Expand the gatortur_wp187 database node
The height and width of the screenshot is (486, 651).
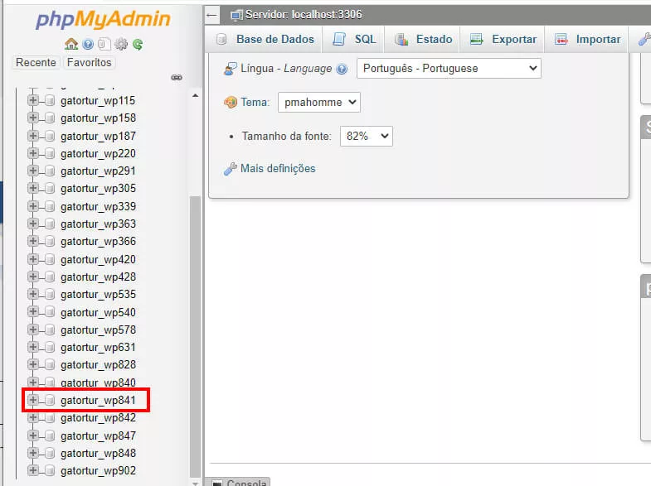[33, 136]
